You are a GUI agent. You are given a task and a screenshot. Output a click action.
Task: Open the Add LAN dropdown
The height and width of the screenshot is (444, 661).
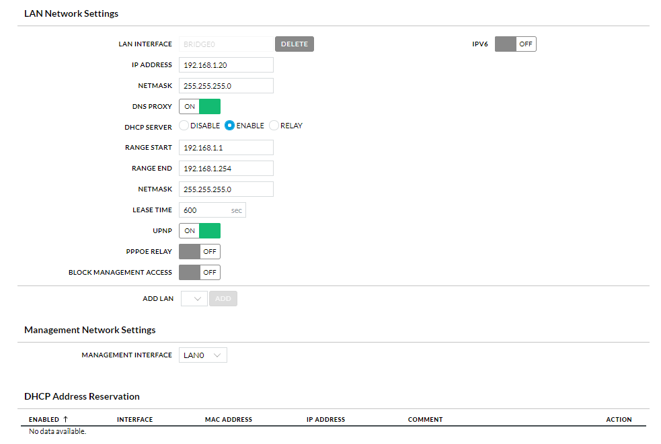(194, 299)
